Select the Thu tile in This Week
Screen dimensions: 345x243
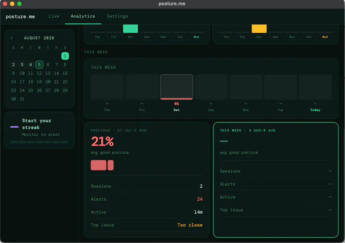pyautogui.click(x=107, y=87)
